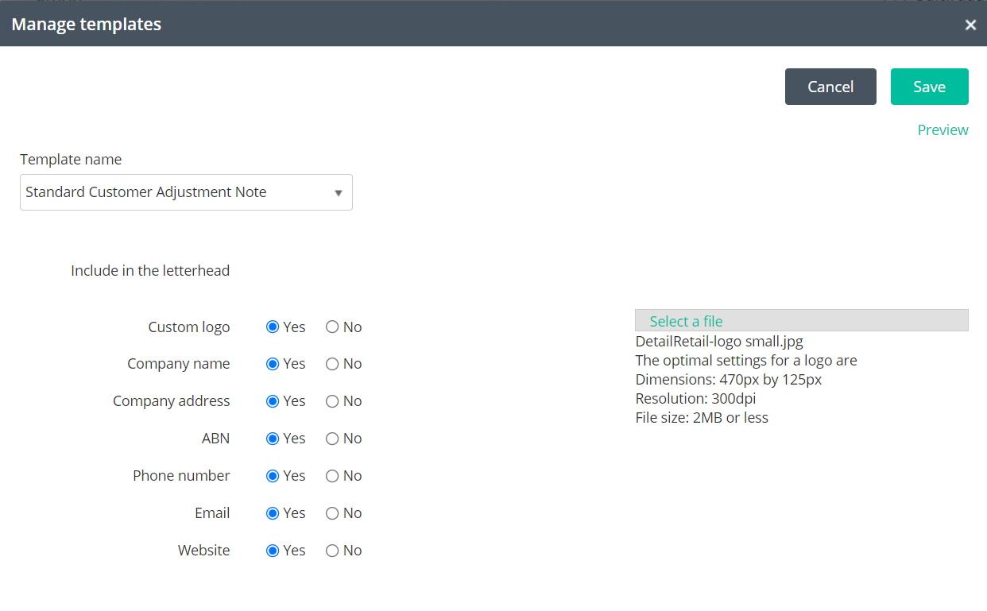Screen dimensions: 987x611
Task: Click Select a file for logo upload
Action: [x=802, y=320]
